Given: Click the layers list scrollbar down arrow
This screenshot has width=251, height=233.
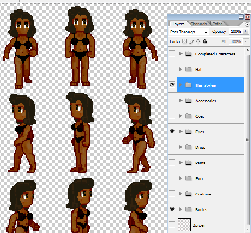Looking at the screenshot, I should [x=247, y=229].
